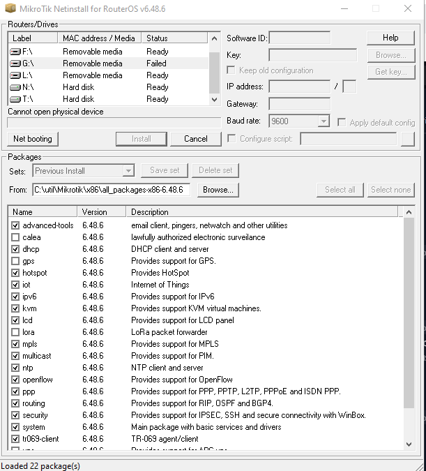Toggle the lcd package checkbox
This screenshot has height=471, width=426.
click(15, 320)
